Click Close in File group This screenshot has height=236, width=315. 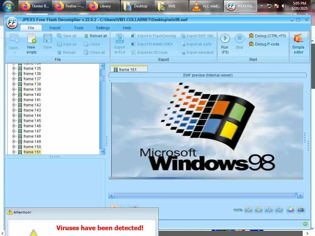coord(92,44)
